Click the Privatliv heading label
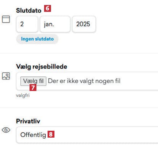The height and width of the screenshot is (151, 158). (x=28, y=121)
